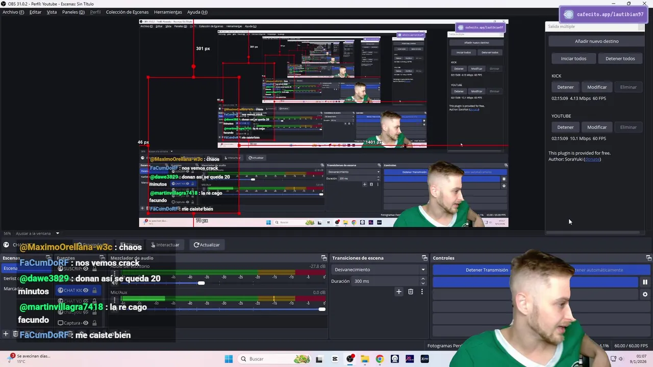653x367 pixels.
Task: Click the Interactuar button
Action: pos(165,245)
